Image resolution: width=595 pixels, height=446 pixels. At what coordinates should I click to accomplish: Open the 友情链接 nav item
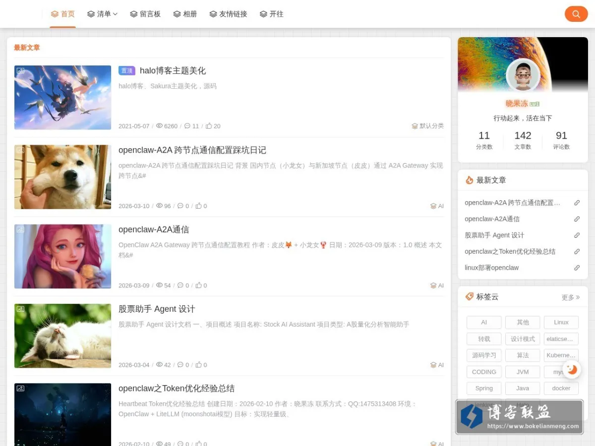(x=228, y=14)
